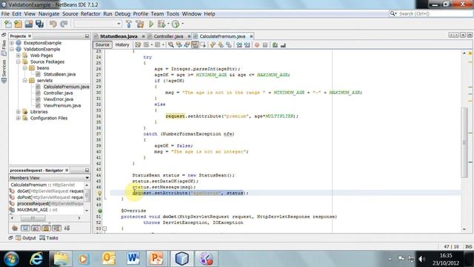The width and height of the screenshot is (474, 267).
Task: Click the Debug Project icon
Action: [161, 24]
